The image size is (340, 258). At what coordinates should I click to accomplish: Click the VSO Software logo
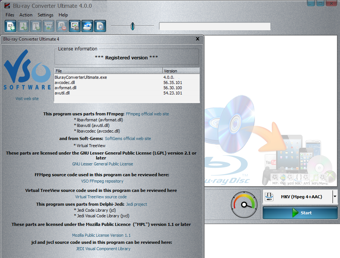tap(27, 69)
